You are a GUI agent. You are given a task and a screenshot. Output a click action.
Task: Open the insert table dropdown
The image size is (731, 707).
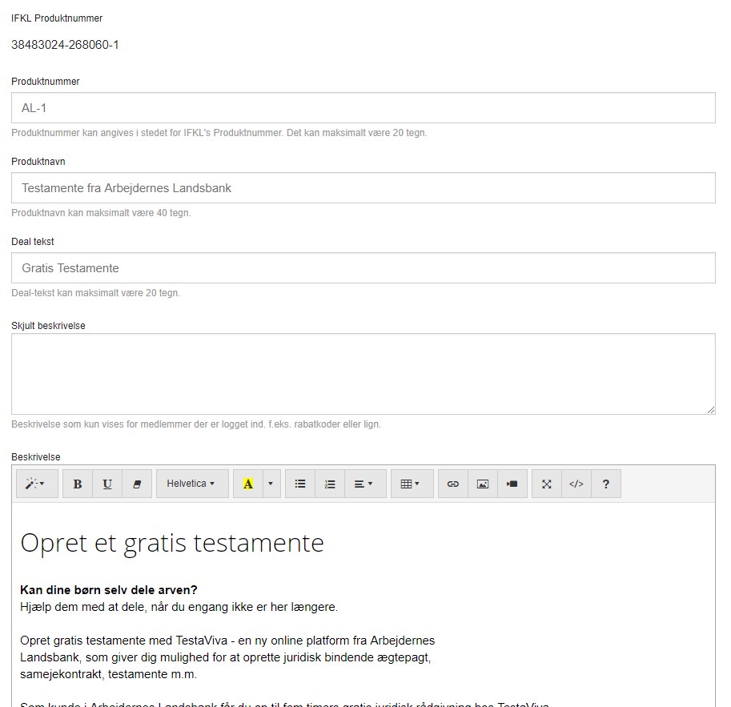(412, 484)
